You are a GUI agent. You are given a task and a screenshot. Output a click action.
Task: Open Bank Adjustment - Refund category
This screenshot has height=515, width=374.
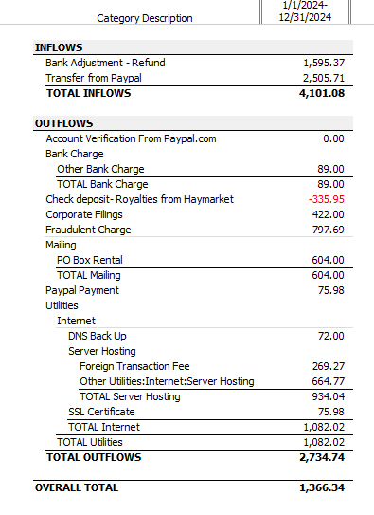tap(105, 63)
